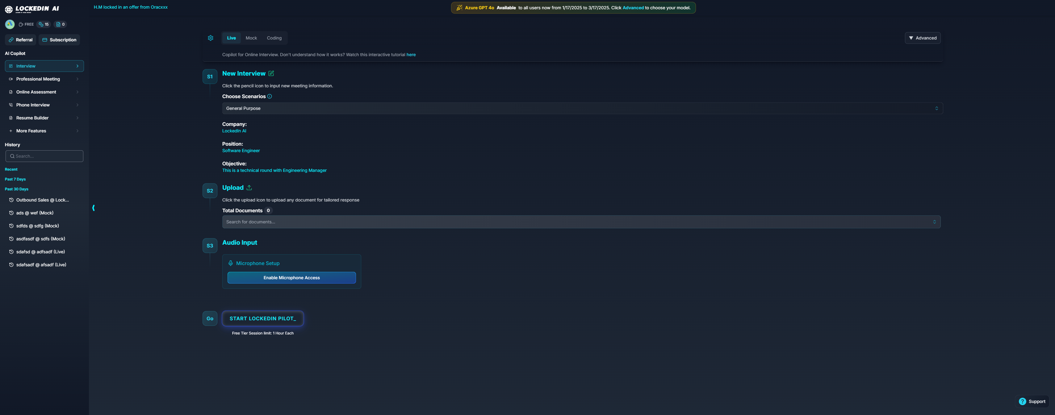Open Online Assessment in sidebar
The width and height of the screenshot is (1055, 415).
coord(44,92)
